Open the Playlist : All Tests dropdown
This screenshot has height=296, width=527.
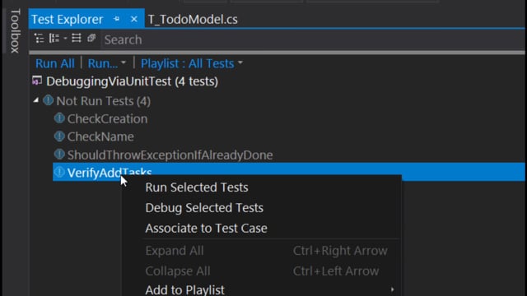coord(192,63)
